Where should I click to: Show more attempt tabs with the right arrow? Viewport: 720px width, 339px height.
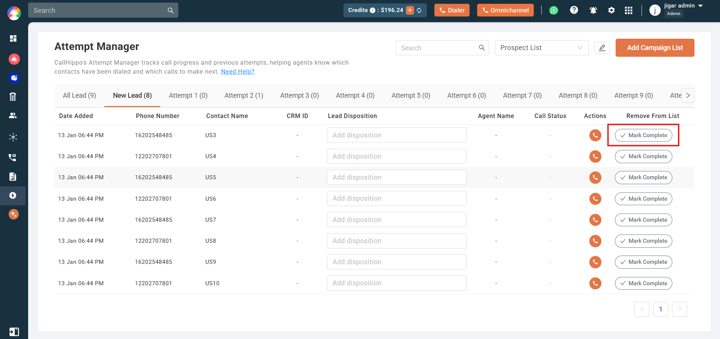pyautogui.click(x=688, y=95)
